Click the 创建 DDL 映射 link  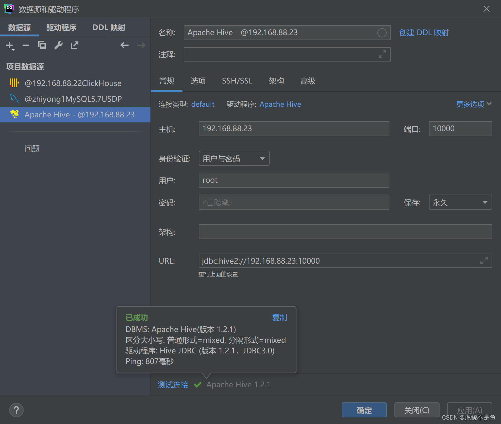click(424, 33)
